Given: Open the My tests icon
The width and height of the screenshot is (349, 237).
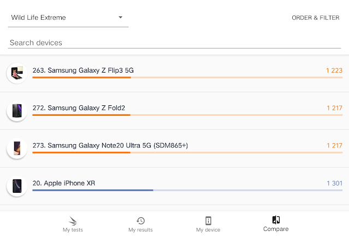Looking at the screenshot, I should click(x=73, y=221).
